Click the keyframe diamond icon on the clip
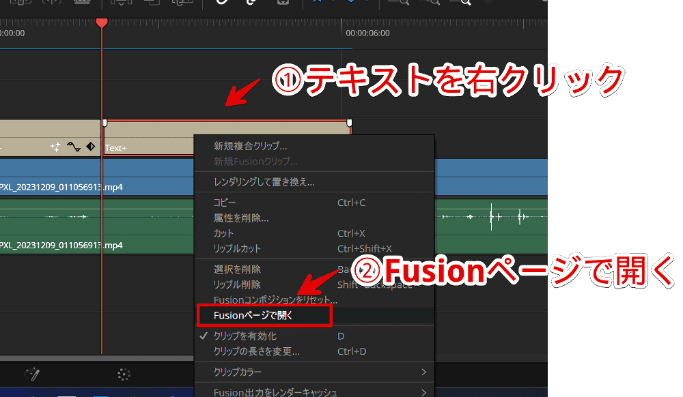This screenshot has width=683, height=397. click(90, 147)
